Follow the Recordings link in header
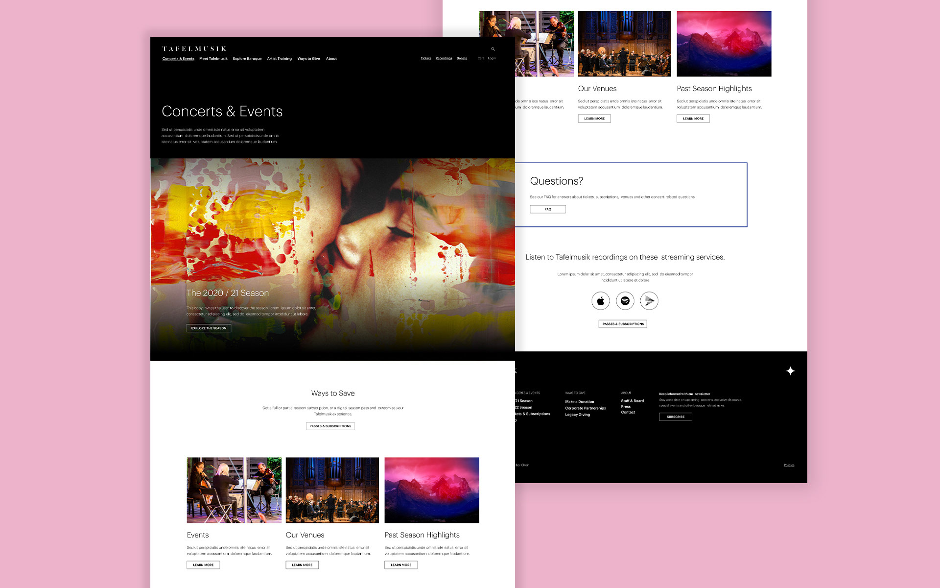The height and width of the screenshot is (588, 940). point(444,58)
